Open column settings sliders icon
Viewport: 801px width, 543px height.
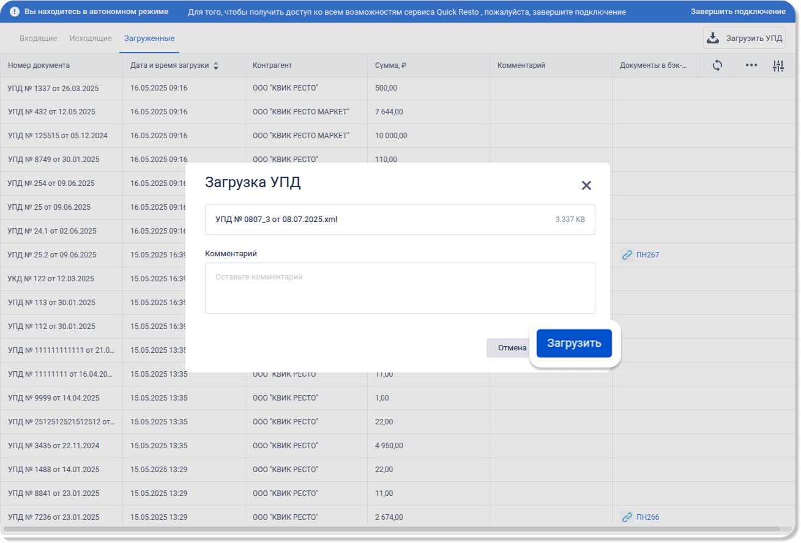click(778, 66)
